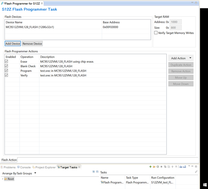Click the collapse all minus icon
Image resolution: width=208 pixels, height=189 pixels.
(97, 172)
